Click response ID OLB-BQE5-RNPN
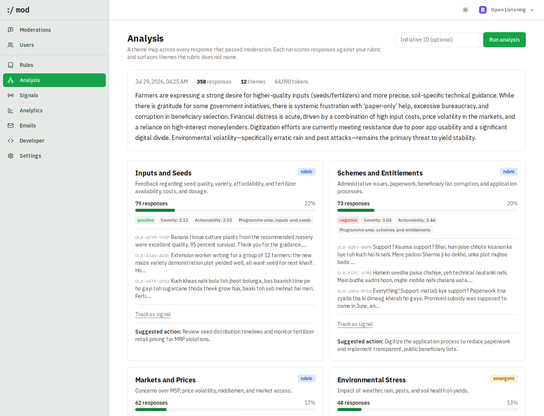Screen dimensions: 544x416 click(x=354, y=247)
